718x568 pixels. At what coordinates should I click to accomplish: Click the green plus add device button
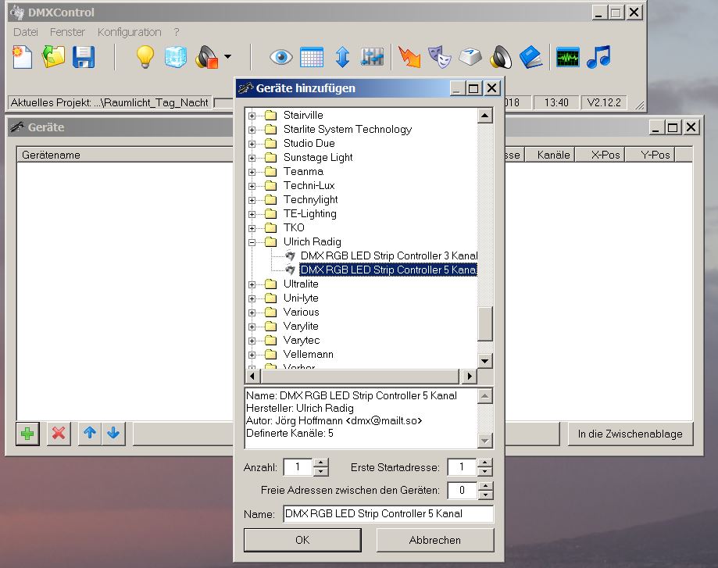pyautogui.click(x=27, y=434)
